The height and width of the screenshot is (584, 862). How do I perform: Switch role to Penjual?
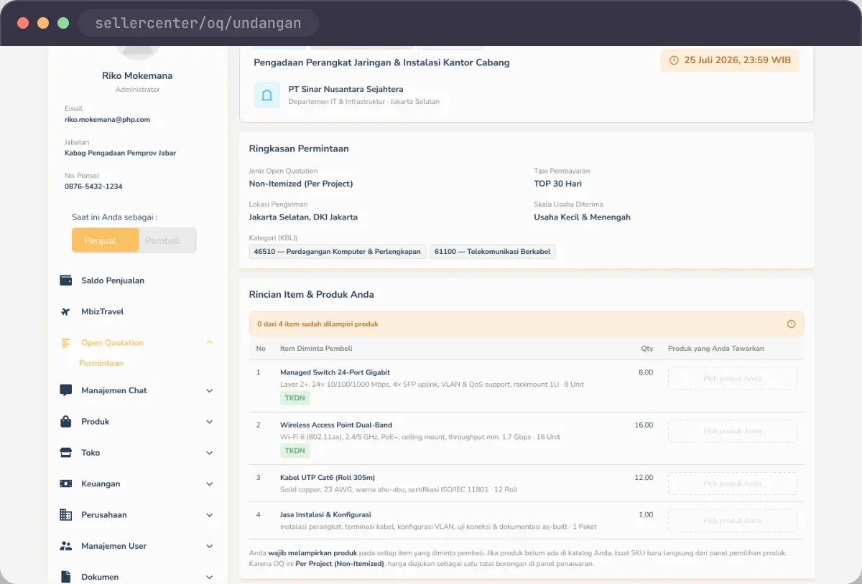(105, 240)
